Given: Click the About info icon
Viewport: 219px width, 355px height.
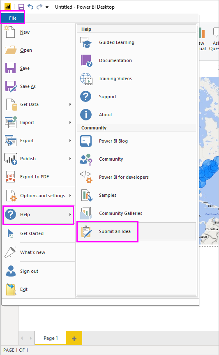Looking at the screenshot, I should coord(85,115).
